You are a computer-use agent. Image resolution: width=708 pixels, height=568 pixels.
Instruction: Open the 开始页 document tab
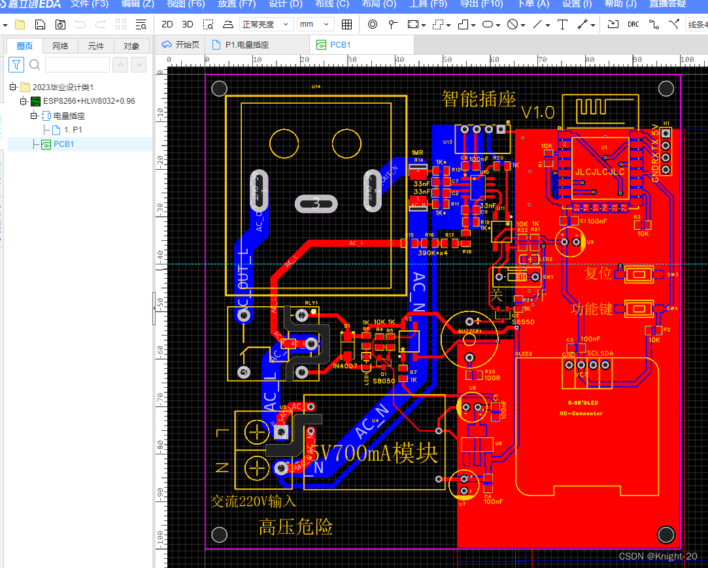pyautogui.click(x=180, y=44)
